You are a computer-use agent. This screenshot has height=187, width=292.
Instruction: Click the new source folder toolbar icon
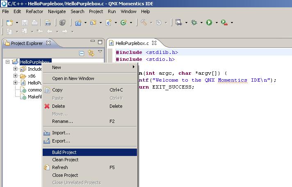click(x=93, y=22)
